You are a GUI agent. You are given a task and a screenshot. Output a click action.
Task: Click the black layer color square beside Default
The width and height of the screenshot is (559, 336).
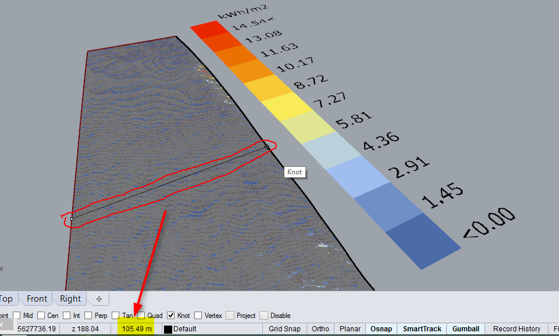tap(168, 329)
